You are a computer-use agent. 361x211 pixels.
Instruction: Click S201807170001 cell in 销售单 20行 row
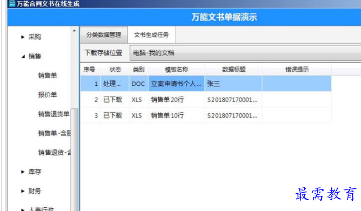[233, 100]
